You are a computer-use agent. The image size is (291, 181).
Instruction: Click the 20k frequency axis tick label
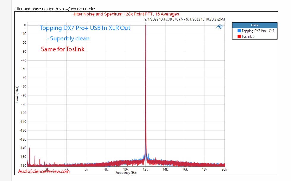click(224, 169)
